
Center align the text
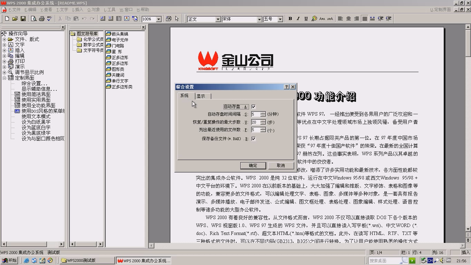click(x=348, y=19)
